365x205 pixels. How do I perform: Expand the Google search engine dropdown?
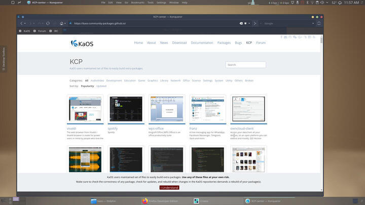(313, 23)
